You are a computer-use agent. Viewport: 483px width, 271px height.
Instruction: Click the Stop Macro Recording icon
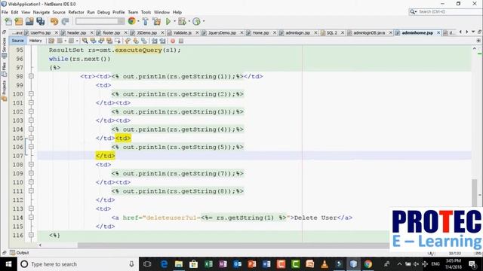point(181,41)
